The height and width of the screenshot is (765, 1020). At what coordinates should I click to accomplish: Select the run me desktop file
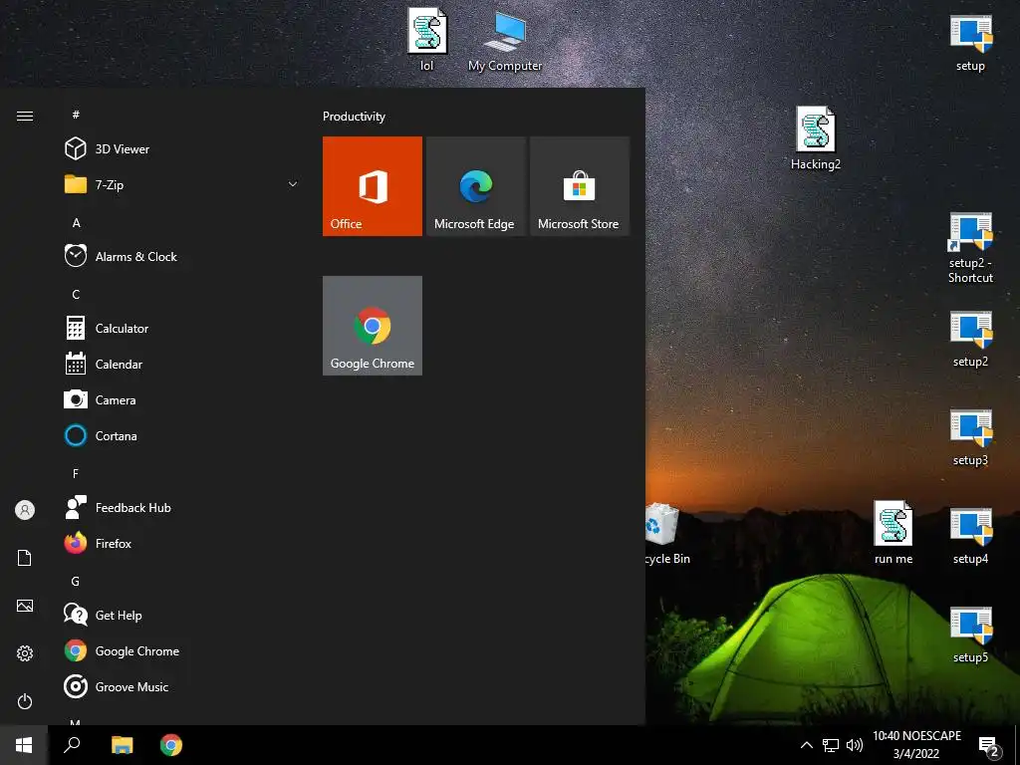click(x=893, y=532)
